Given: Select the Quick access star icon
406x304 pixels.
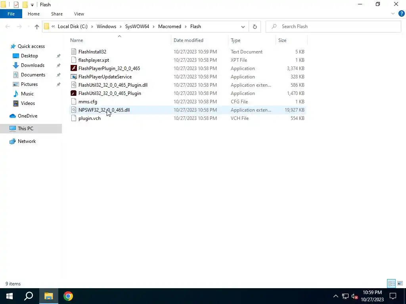Looking at the screenshot, I should (x=13, y=46).
